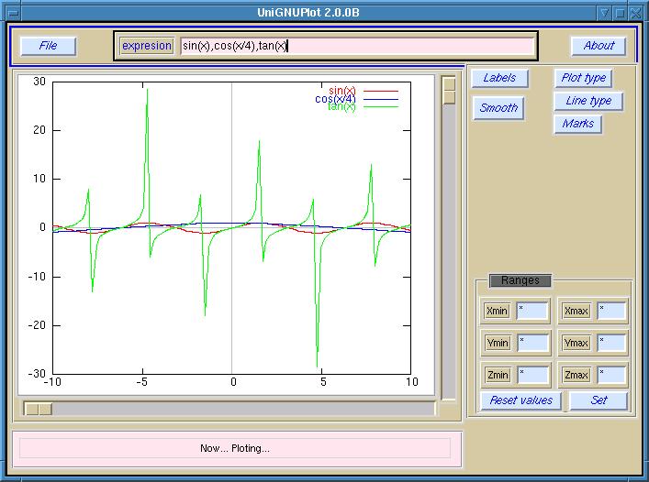The width and height of the screenshot is (649, 482).
Task: Open the File menu button
Action: 48,46
